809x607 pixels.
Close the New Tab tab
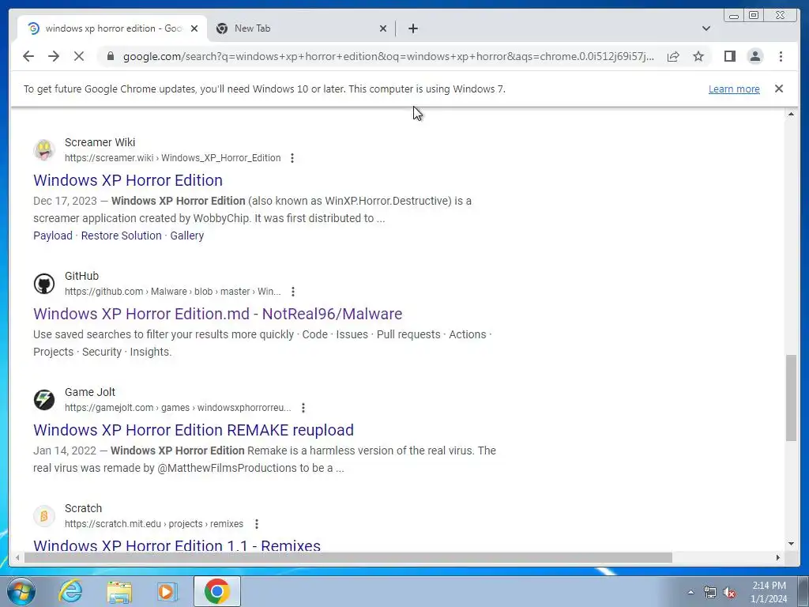point(383,28)
